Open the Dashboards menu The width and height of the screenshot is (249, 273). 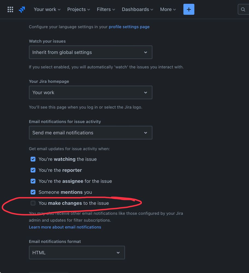tap(137, 9)
